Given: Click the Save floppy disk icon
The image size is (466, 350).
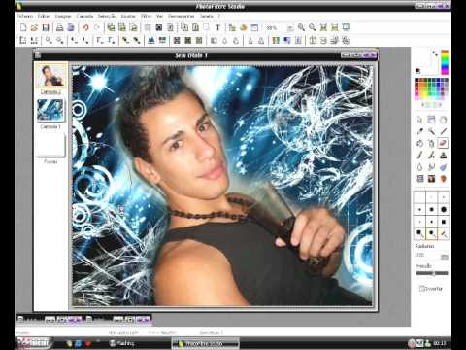Looking at the screenshot, I should pos(46,27).
